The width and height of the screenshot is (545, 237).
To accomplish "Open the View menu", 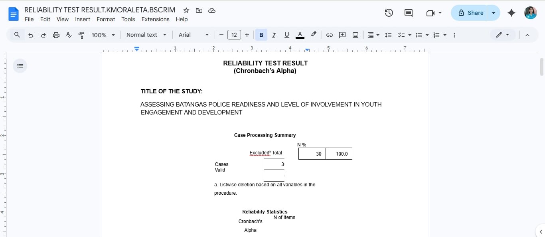I will 63,19.
